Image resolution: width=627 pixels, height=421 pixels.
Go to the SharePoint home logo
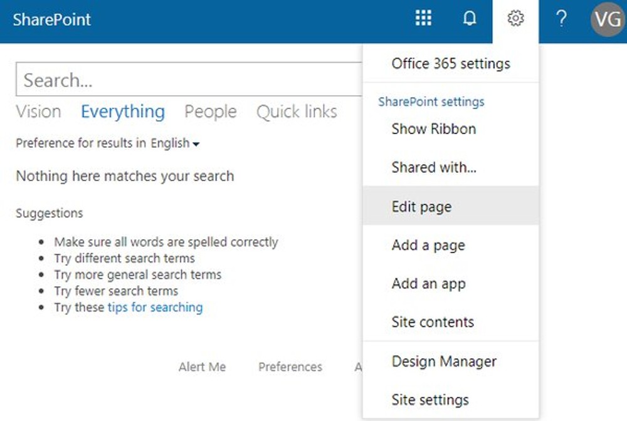tap(52, 19)
